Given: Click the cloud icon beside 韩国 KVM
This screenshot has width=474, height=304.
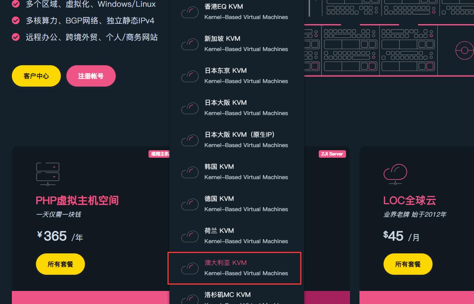Looking at the screenshot, I should 190,172.
